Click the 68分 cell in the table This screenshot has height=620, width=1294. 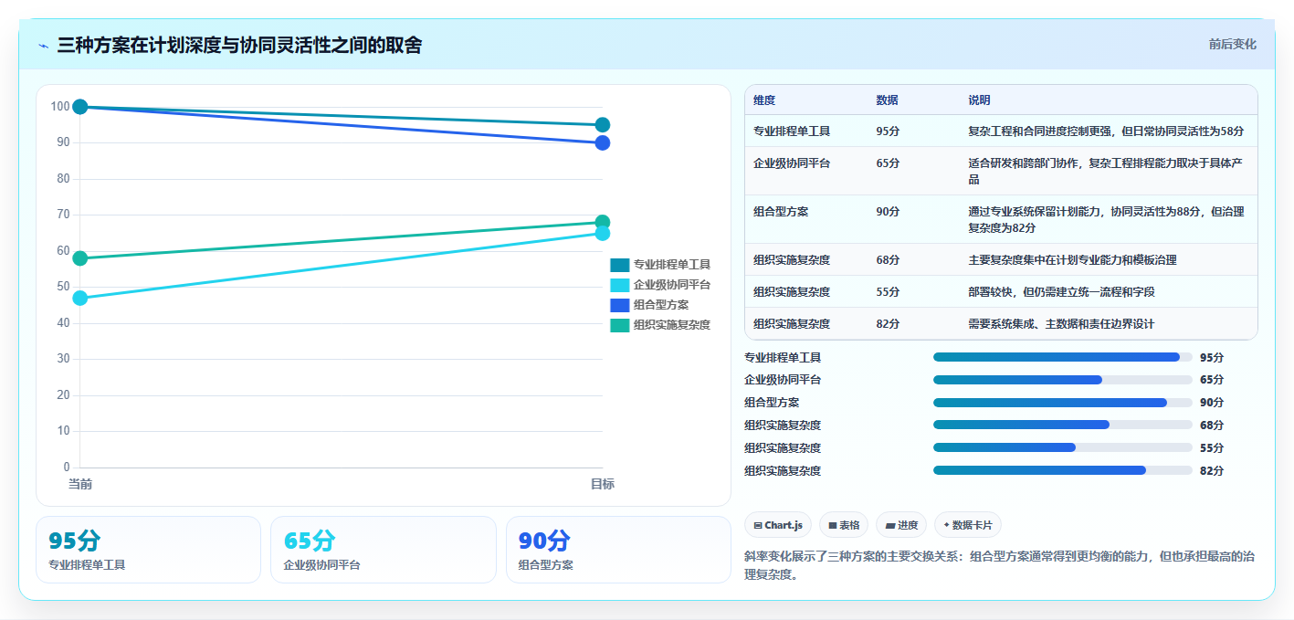pyautogui.click(x=888, y=260)
